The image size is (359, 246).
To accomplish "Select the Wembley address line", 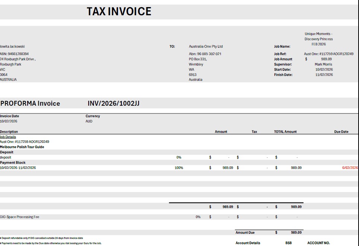I will pyautogui.click(x=196, y=64).
